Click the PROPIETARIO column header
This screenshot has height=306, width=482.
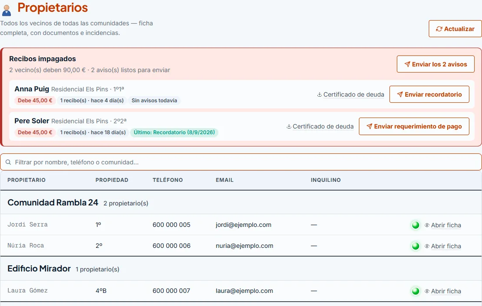pos(27,180)
